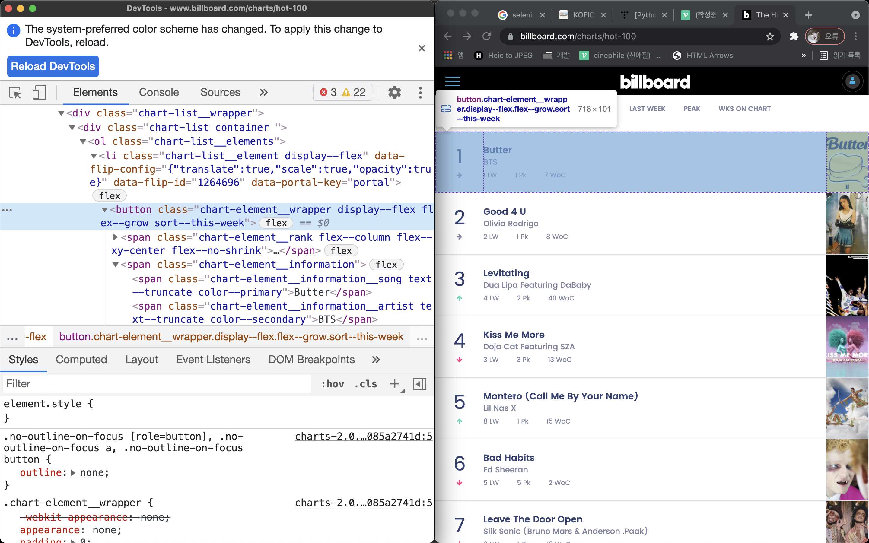The image size is (869, 543).
Task: Switch to the Console tab
Action: click(x=159, y=93)
